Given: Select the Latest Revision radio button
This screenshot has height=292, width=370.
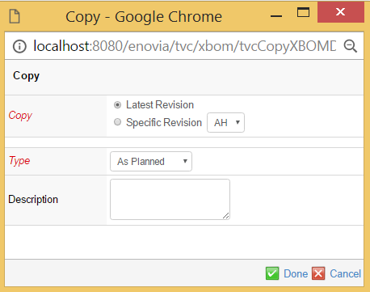Looking at the screenshot, I should pyautogui.click(x=117, y=104).
